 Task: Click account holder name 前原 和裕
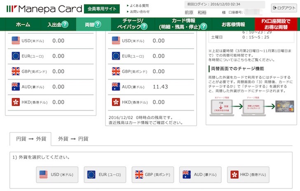coord(195,13)
